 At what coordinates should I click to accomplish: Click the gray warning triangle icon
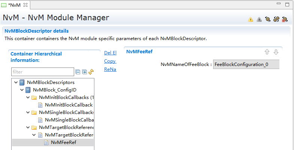click(x=259, y=19)
